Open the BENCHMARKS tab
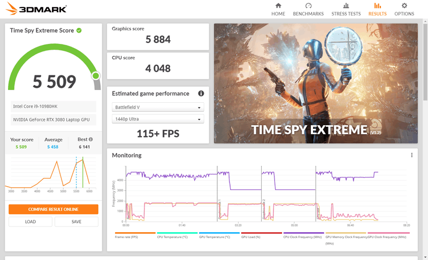This screenshot has height=260, width=428. point(308,10)
